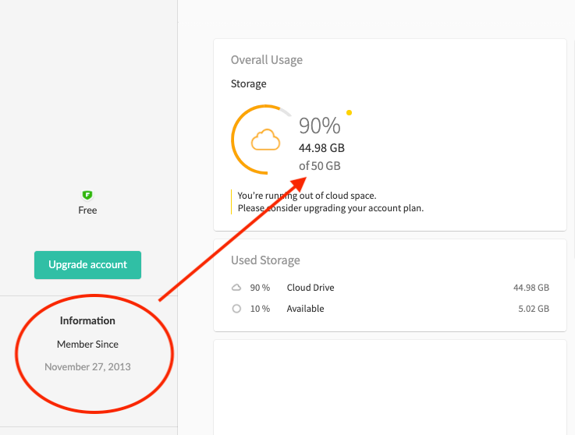Click the green Free plan shield icon
Image resolution: width=575 pixels, height=435 pixels.
(87, 195)
